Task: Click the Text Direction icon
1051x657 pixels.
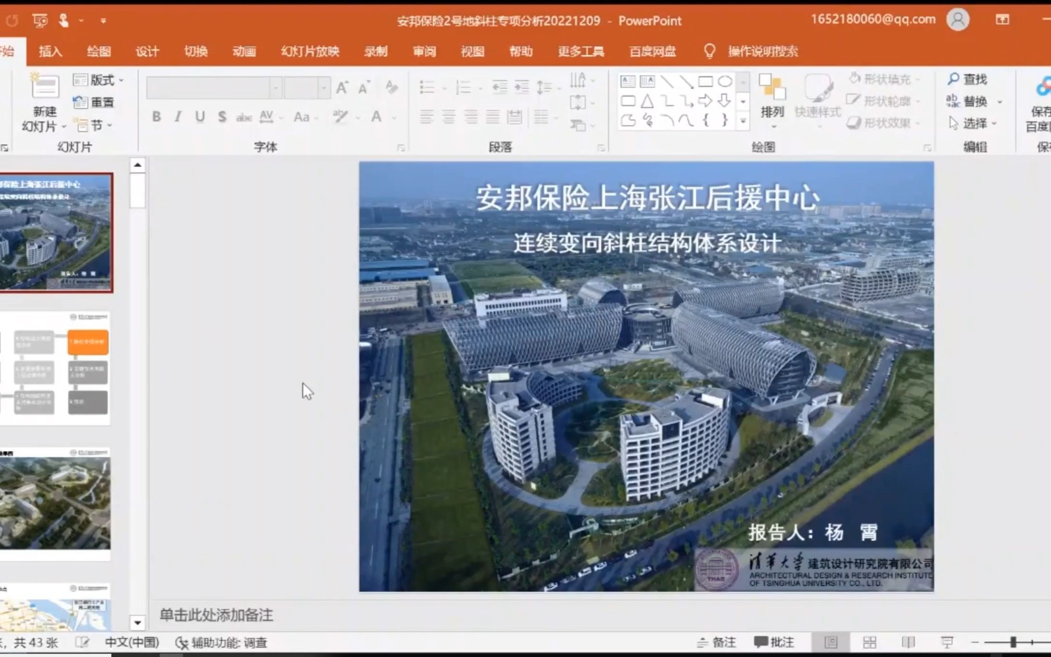Action: click(x=578, y=80)
